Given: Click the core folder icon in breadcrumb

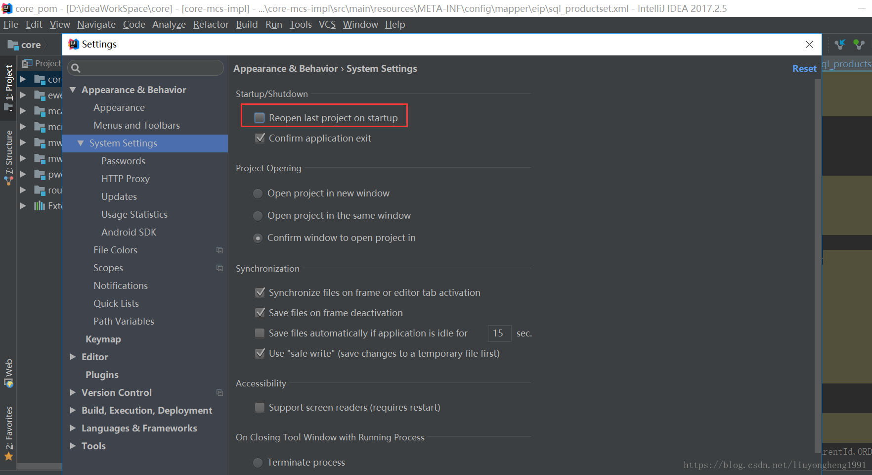Looking at the screenshot, I should point(13,45).
